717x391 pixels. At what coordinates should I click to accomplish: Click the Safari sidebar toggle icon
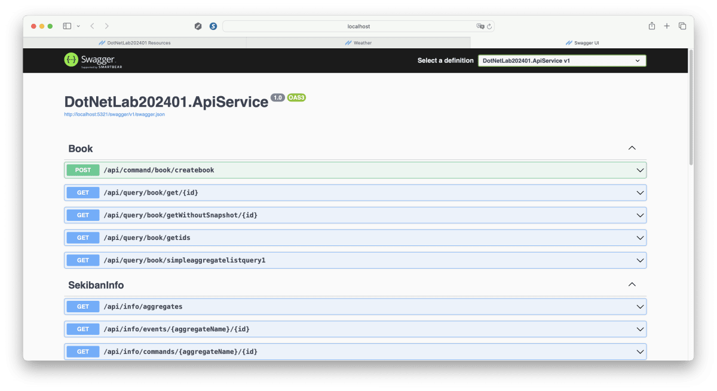pyautogui.click(x=67, y=26)
